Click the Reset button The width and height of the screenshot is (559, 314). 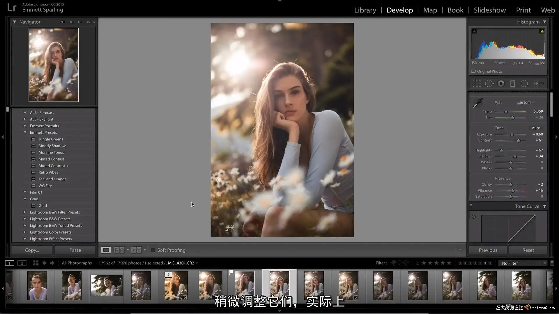528,250
